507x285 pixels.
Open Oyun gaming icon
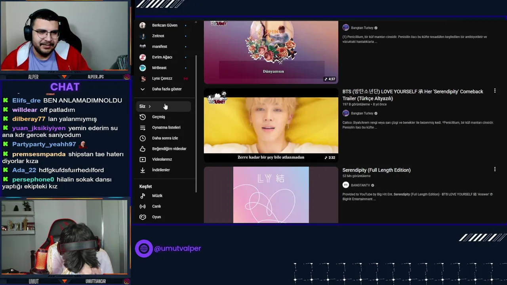click(143, 217)
